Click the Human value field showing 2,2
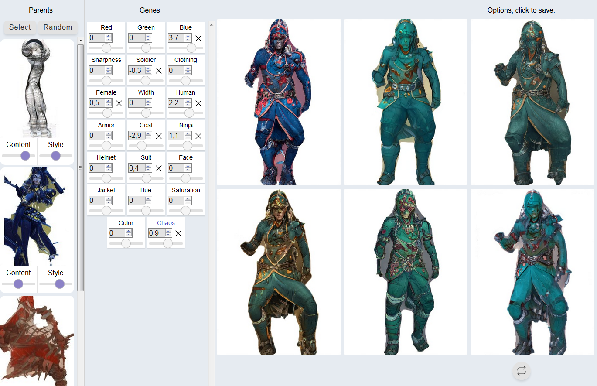This screenshot has width=597, height=386. [x=180, y=103]
